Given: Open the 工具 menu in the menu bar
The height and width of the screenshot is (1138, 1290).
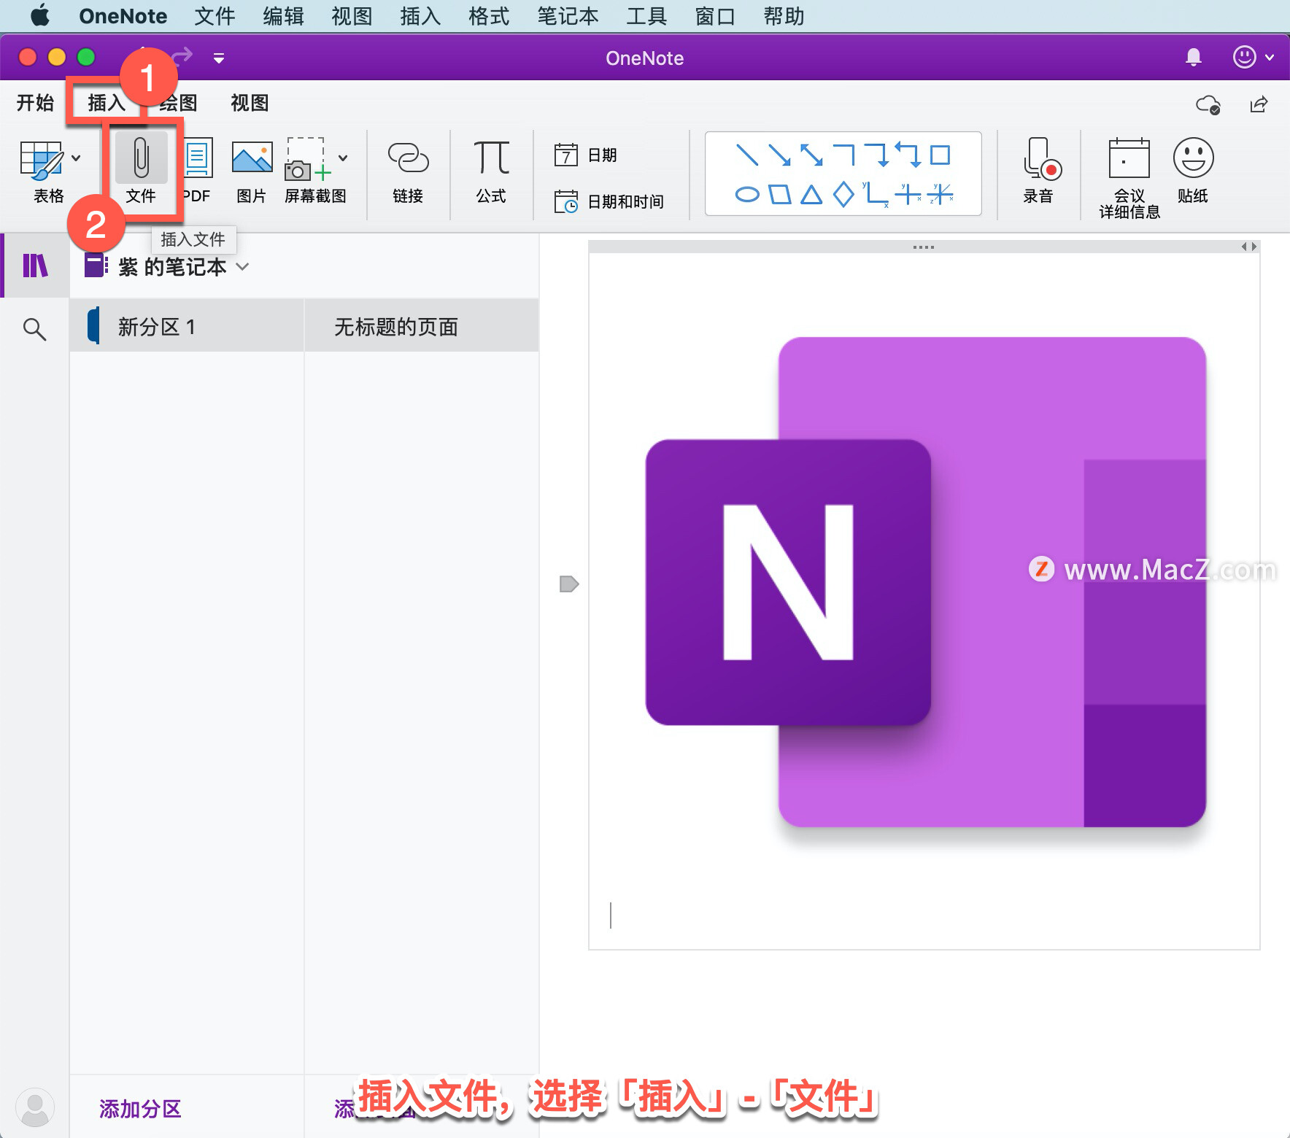Looking at the screenshot, I should click(646, 16).
